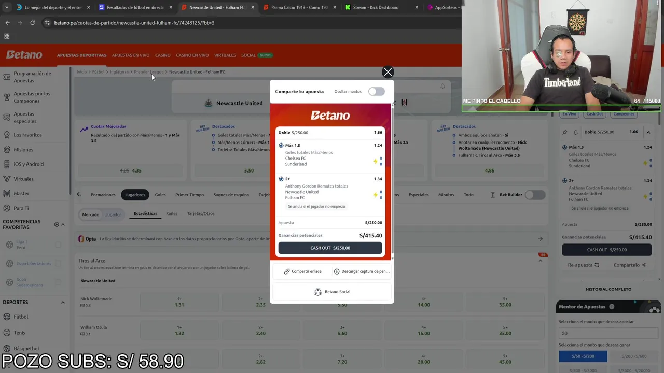Viewport: 664px width, 373px height.
Task: Select S/60 - S/200 win range
Action: (x=583, y=356)
